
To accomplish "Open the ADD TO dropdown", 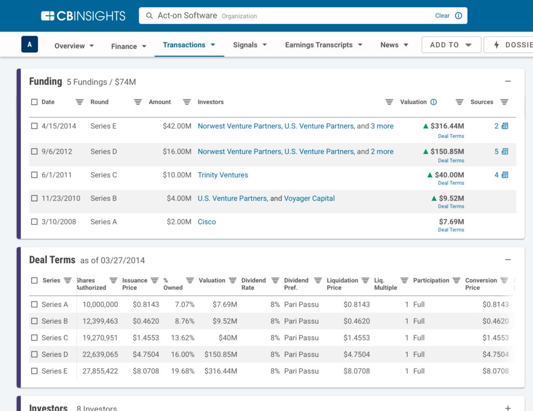I will [x=451, y=45].
